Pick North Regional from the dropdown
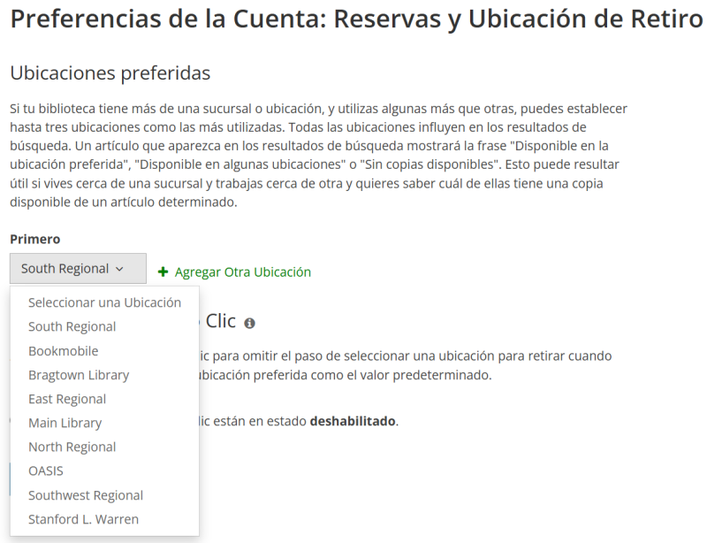 point(72,447)
